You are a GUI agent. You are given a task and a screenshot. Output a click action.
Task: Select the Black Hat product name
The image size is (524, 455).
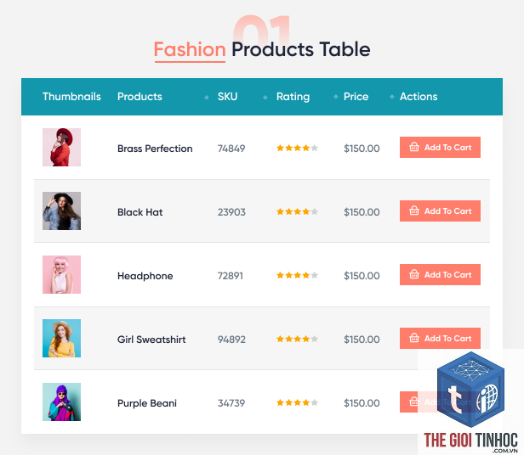point(140,212)
